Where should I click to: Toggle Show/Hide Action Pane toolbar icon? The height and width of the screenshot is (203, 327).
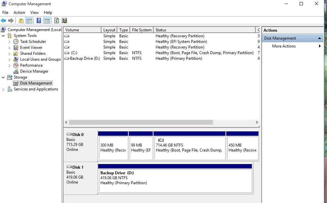tap(47, 20)
